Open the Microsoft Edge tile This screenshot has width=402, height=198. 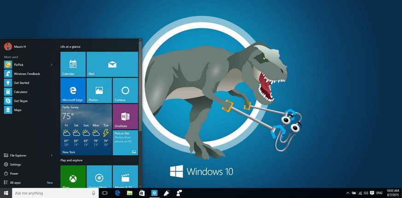[73, 91]
